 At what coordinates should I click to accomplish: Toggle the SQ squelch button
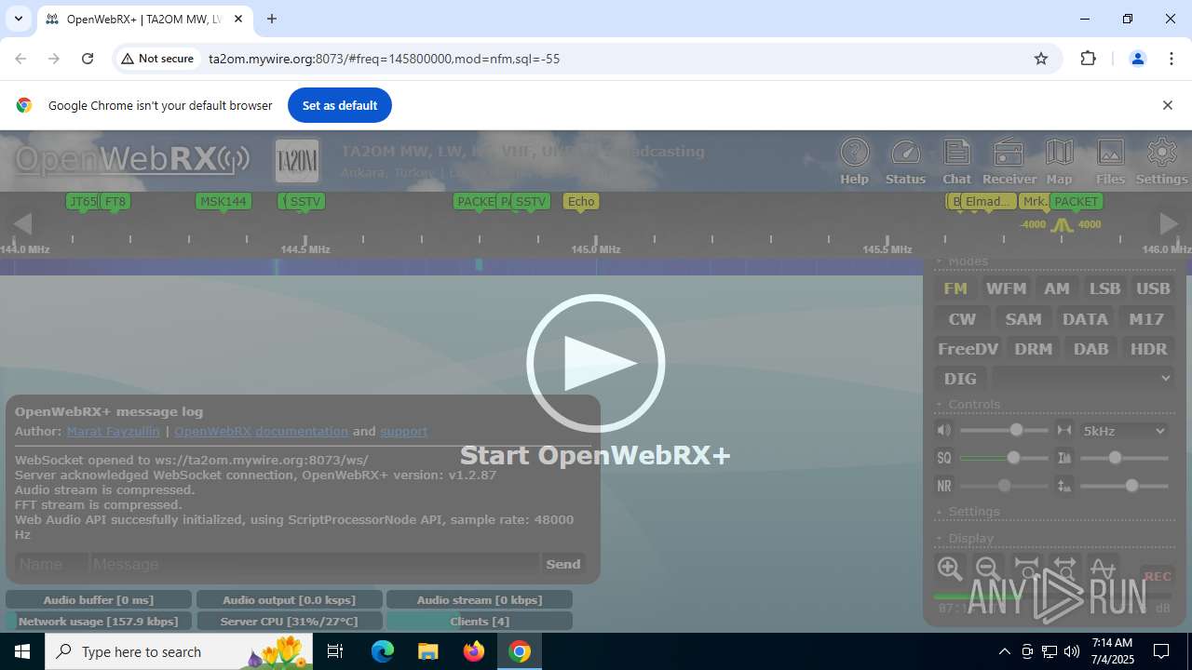tap(944, 458)
